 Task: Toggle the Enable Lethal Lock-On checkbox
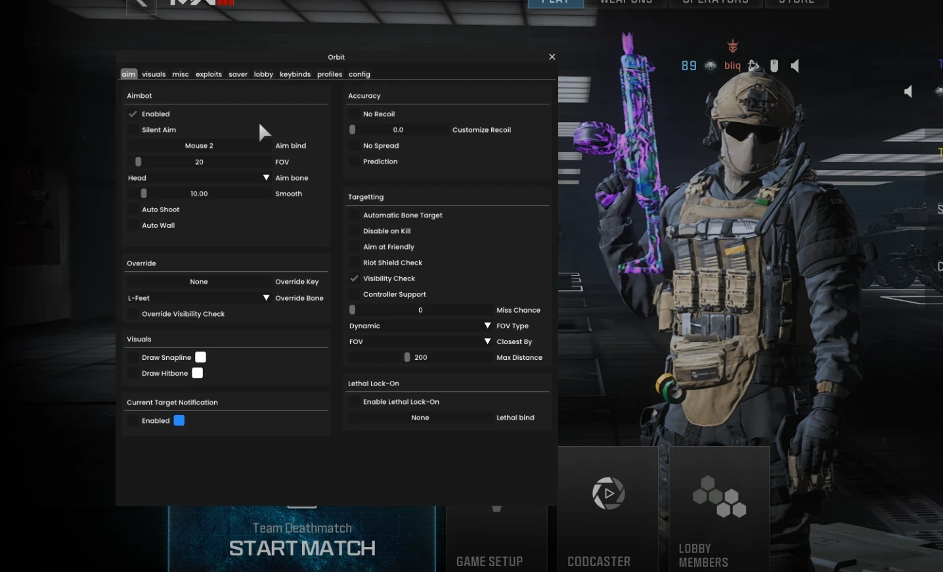click(x=355, y=402)
